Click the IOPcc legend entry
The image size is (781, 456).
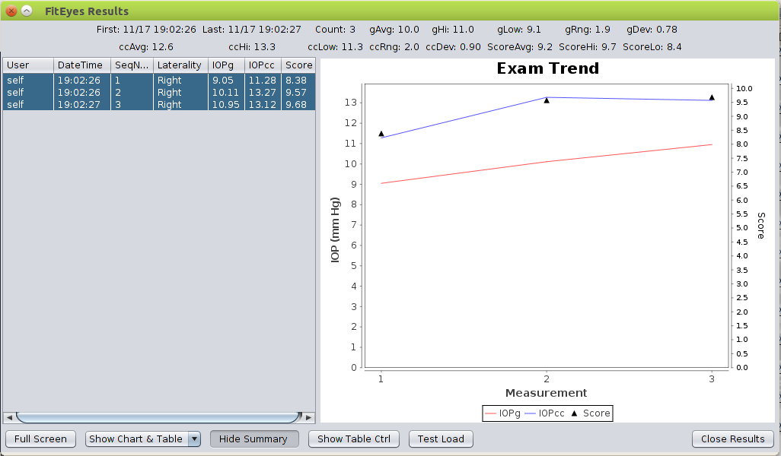click(x=544, y=413)
